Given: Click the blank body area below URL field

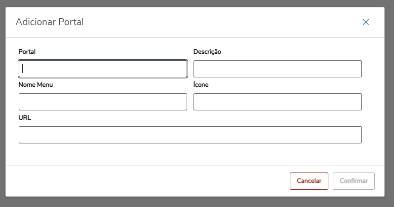Looking at the screenshot, I should click(x=190, y=155).
